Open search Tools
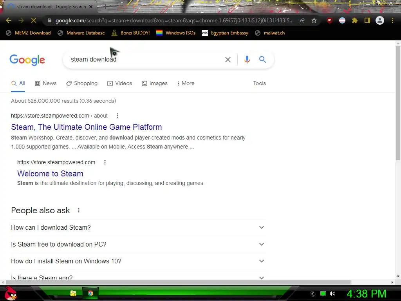The width and height of the screenshot is (401, 301). tap(259, 83)
